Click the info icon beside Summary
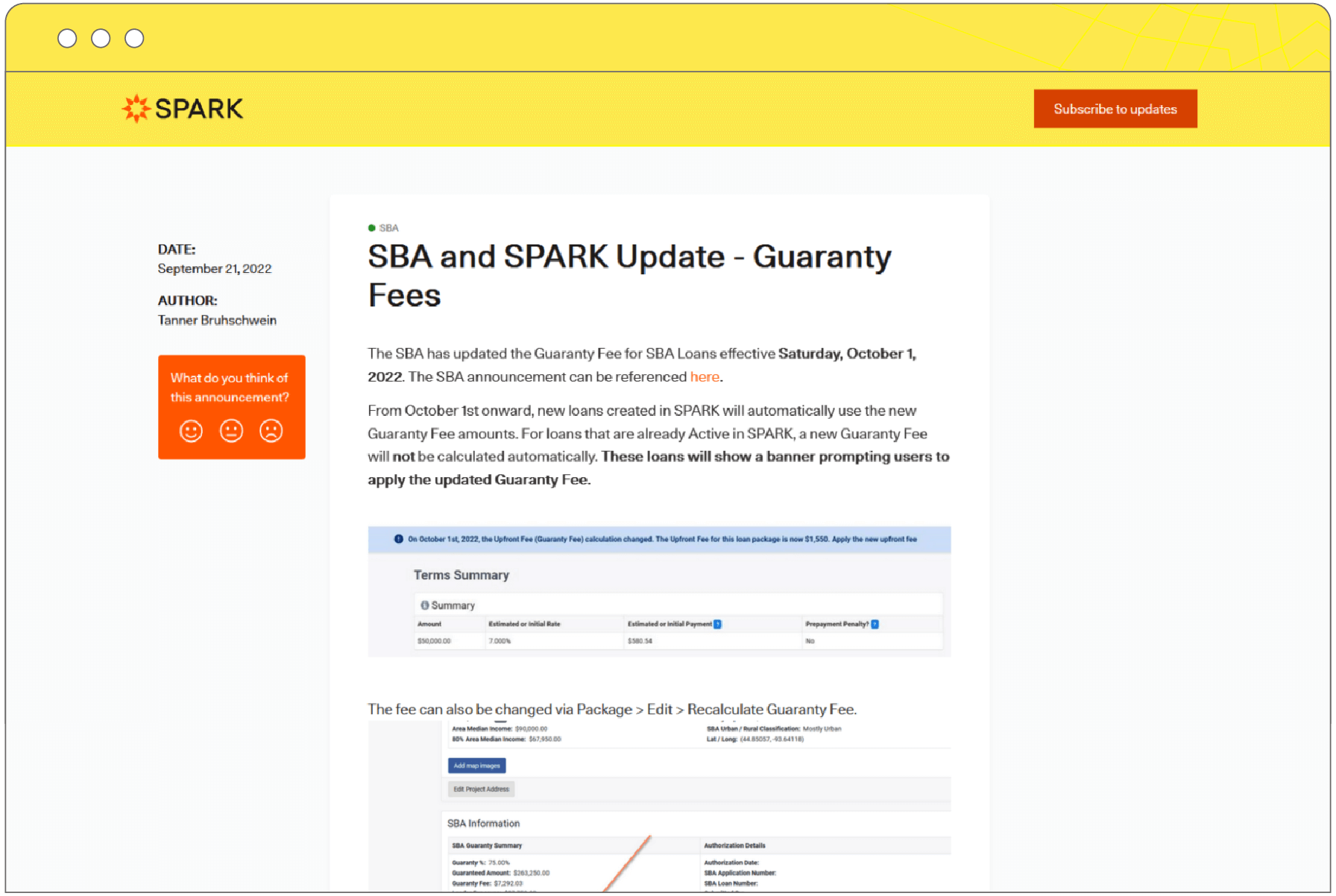This screenshot has height=896, width=1336. pos(424,605)
